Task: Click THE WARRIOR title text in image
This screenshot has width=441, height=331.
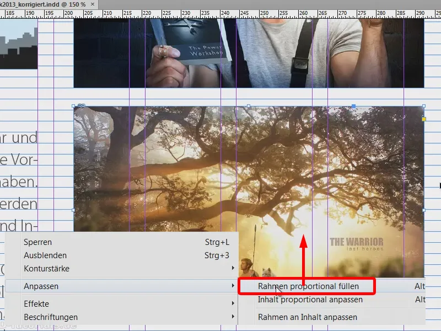Action: pyautogui.click(x=356, y=242)
